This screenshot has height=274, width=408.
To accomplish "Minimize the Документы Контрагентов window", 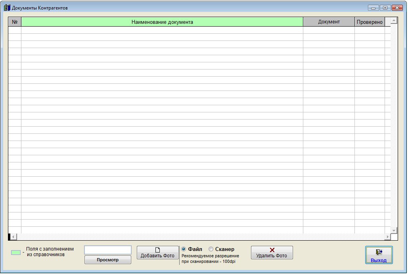I will pyautogui.click(x=373, y=8).
